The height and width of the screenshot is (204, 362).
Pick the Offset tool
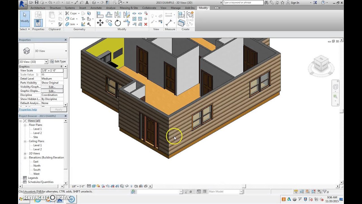point(109,15)
